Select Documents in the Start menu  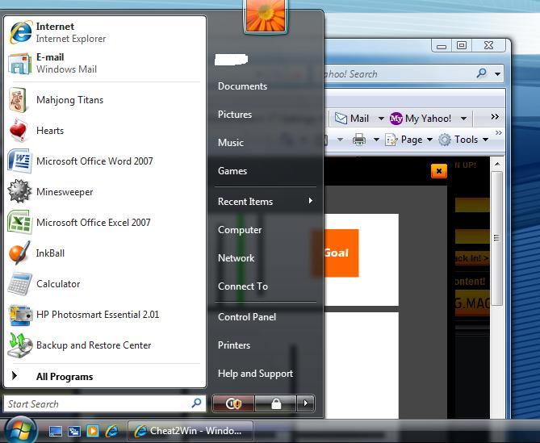click(242, 86)
